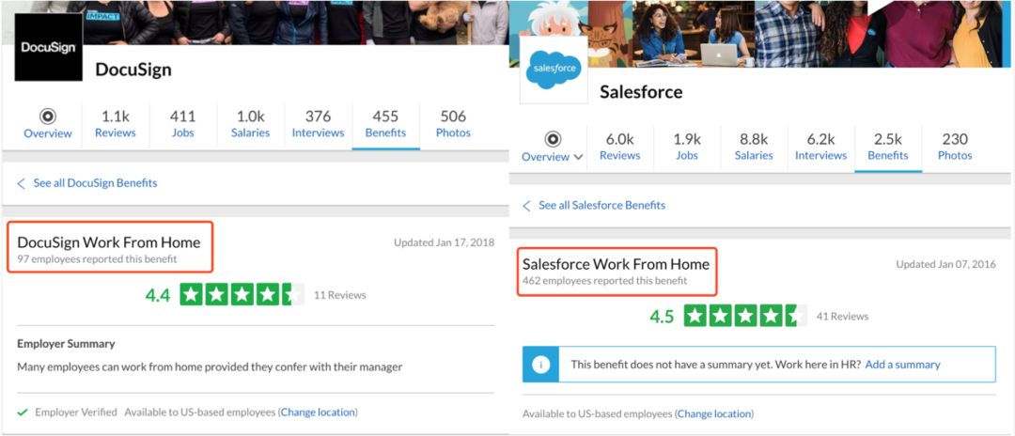Click the DocuSign Overview target icon
The height and width of the screenshot is (436, 1015).
[48, 117]
